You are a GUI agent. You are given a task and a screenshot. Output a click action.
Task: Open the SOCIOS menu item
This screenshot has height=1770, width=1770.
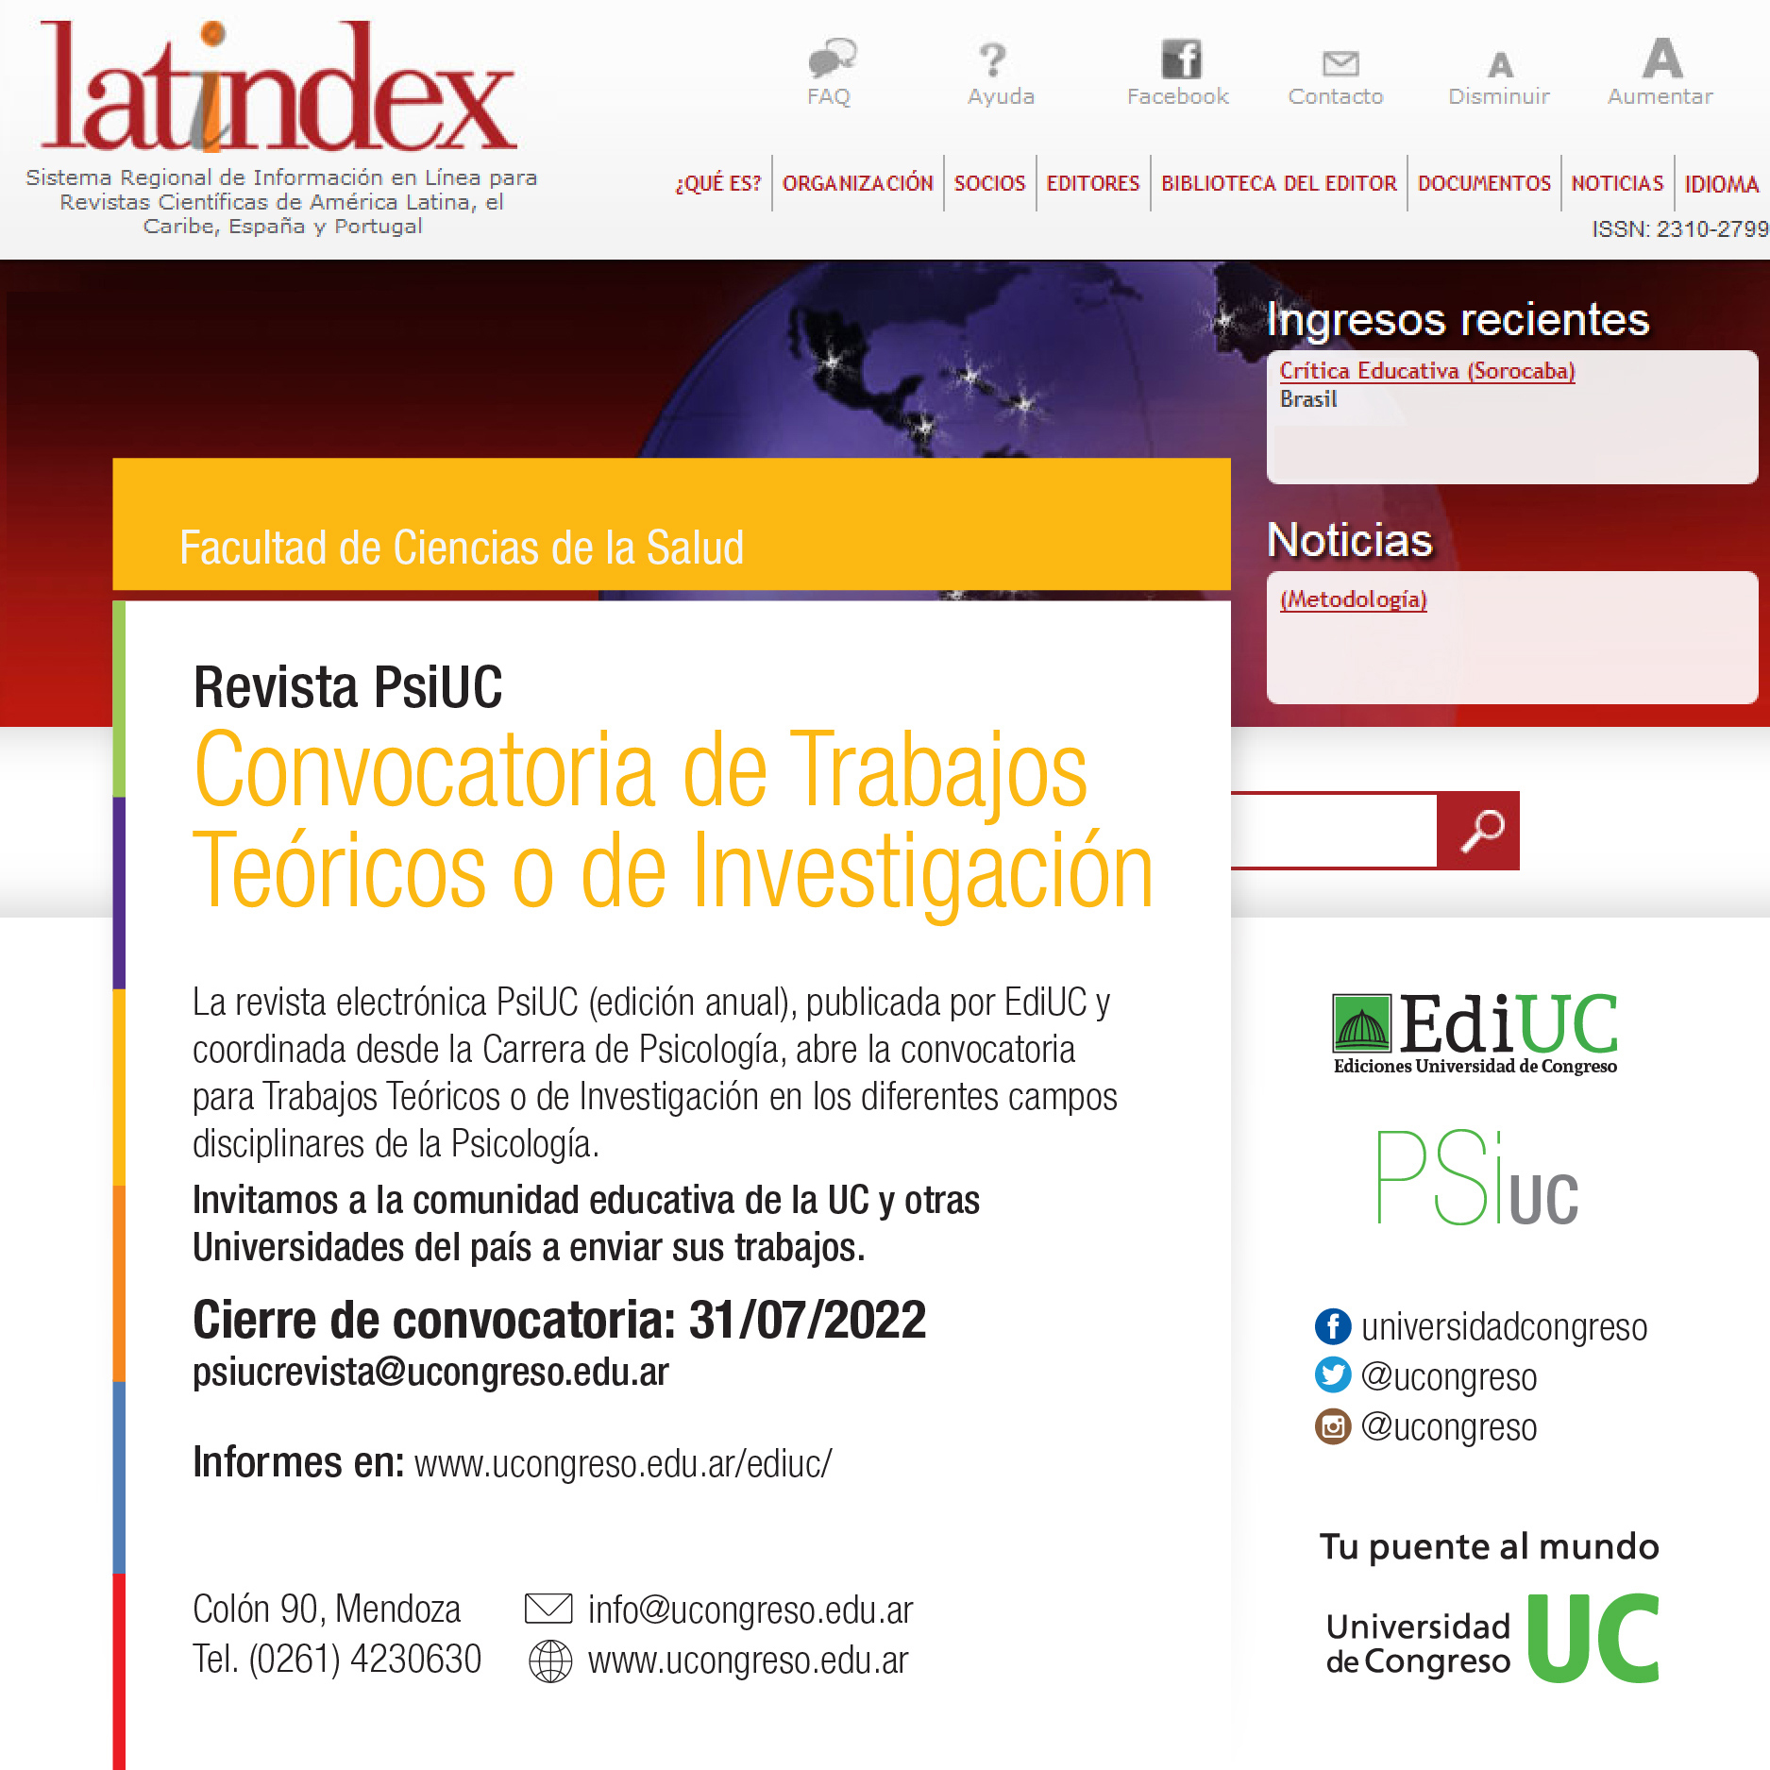coord(989,183)
